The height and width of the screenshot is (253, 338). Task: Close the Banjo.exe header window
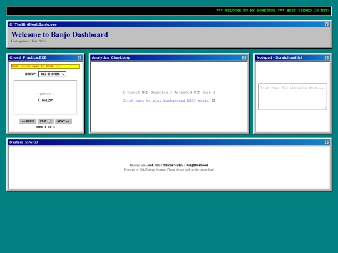point(327,24)
